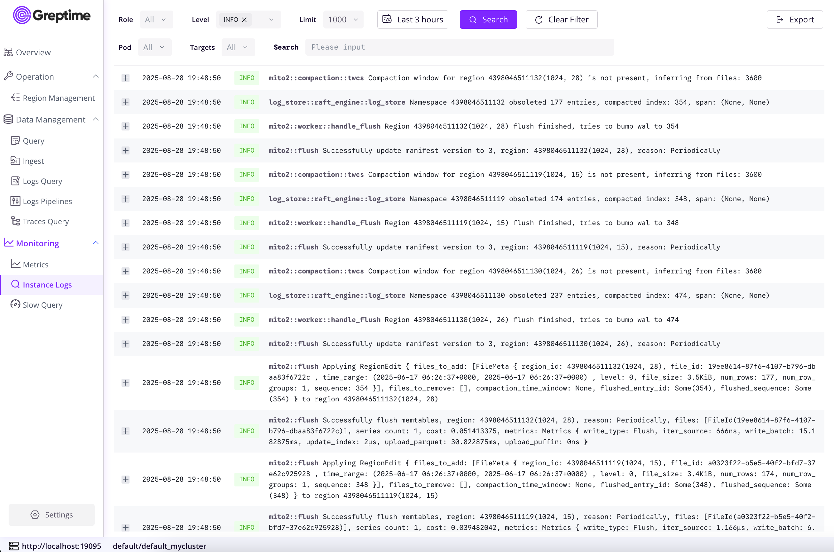Viewport: 834px width, 552px height.
Task: Open the Role dropdown
Action: click(156, 20)
